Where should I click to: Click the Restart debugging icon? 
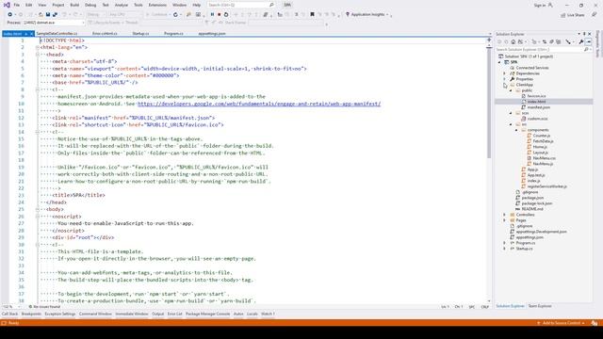(x=226, y=15)
